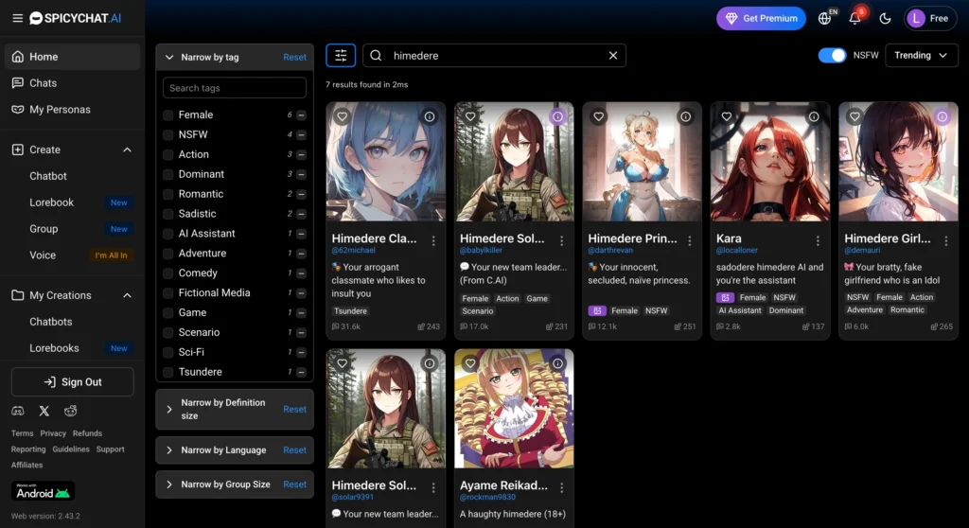Screen dimensions: 969x528
Task: Open Chats in sidebar
Action: (72, 83)
